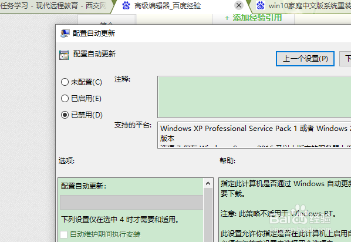Click the options list scroll-up arrow
The width and height of the screenshot is (351, 242).
[208, 183]
